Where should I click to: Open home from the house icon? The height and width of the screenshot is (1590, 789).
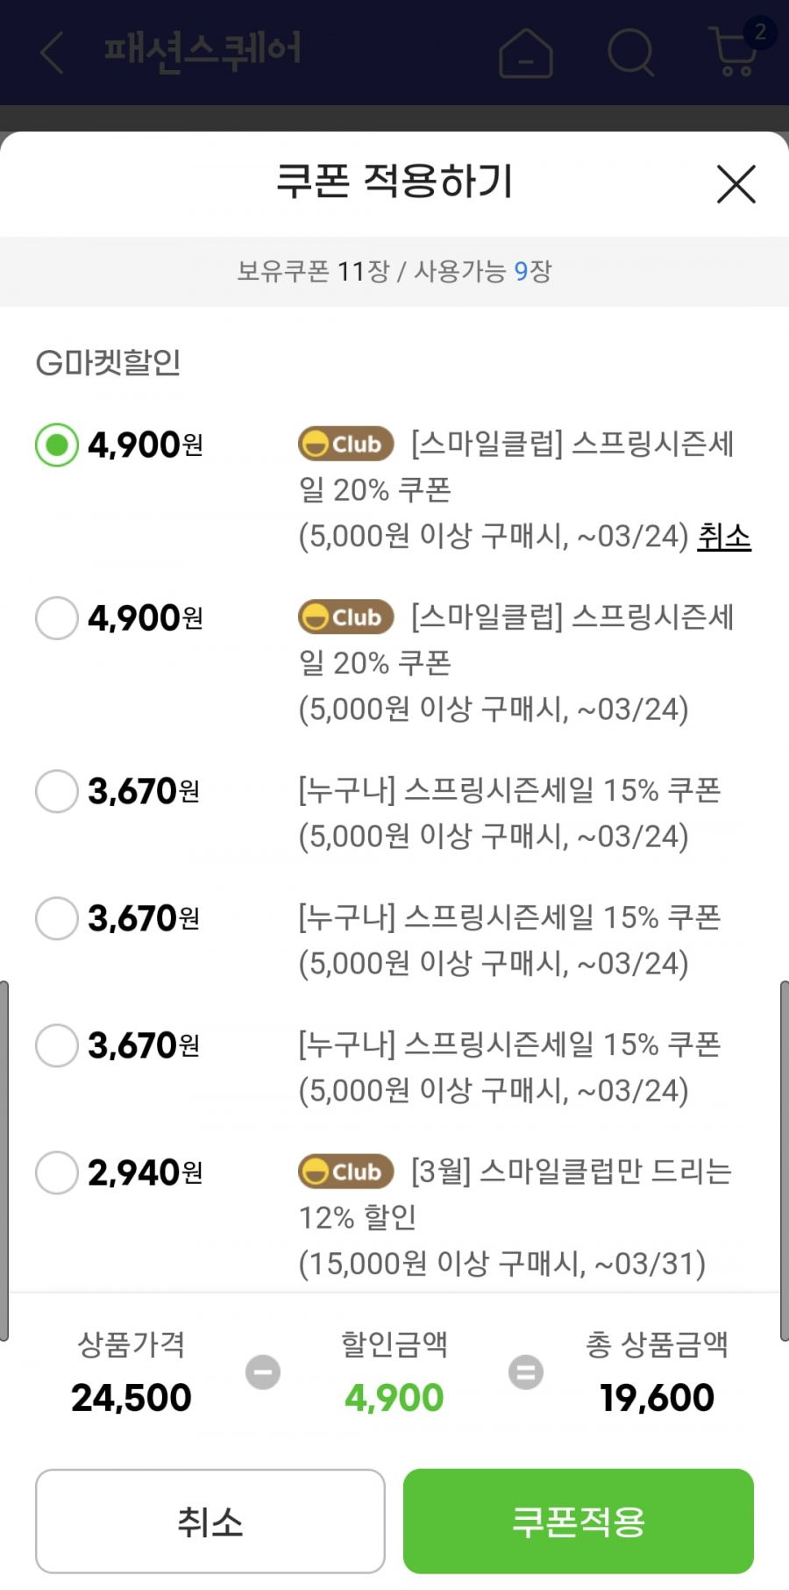(x=525, y=53)
